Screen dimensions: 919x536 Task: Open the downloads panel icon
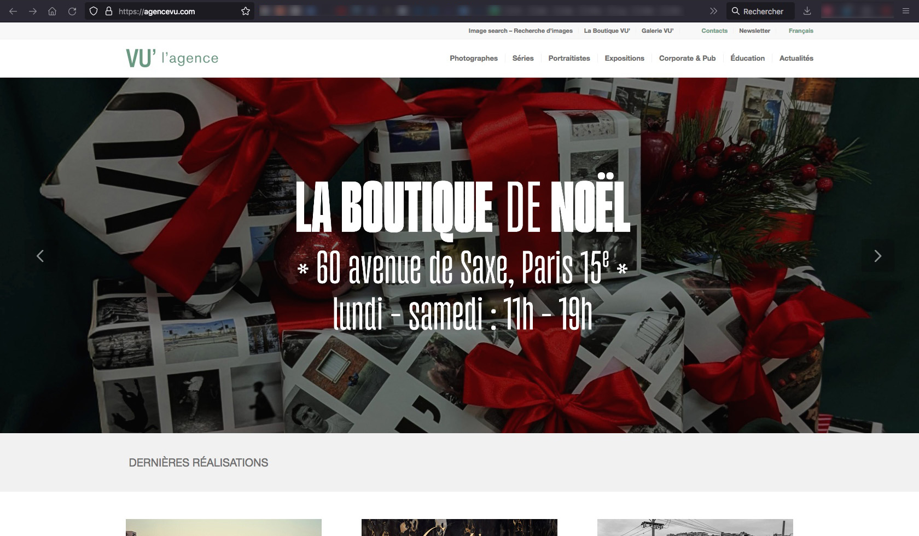[807, 11]
